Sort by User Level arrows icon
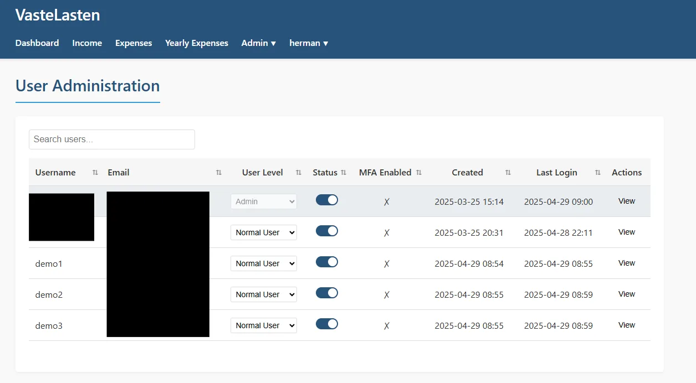696x383 pixels. [299, 173]
